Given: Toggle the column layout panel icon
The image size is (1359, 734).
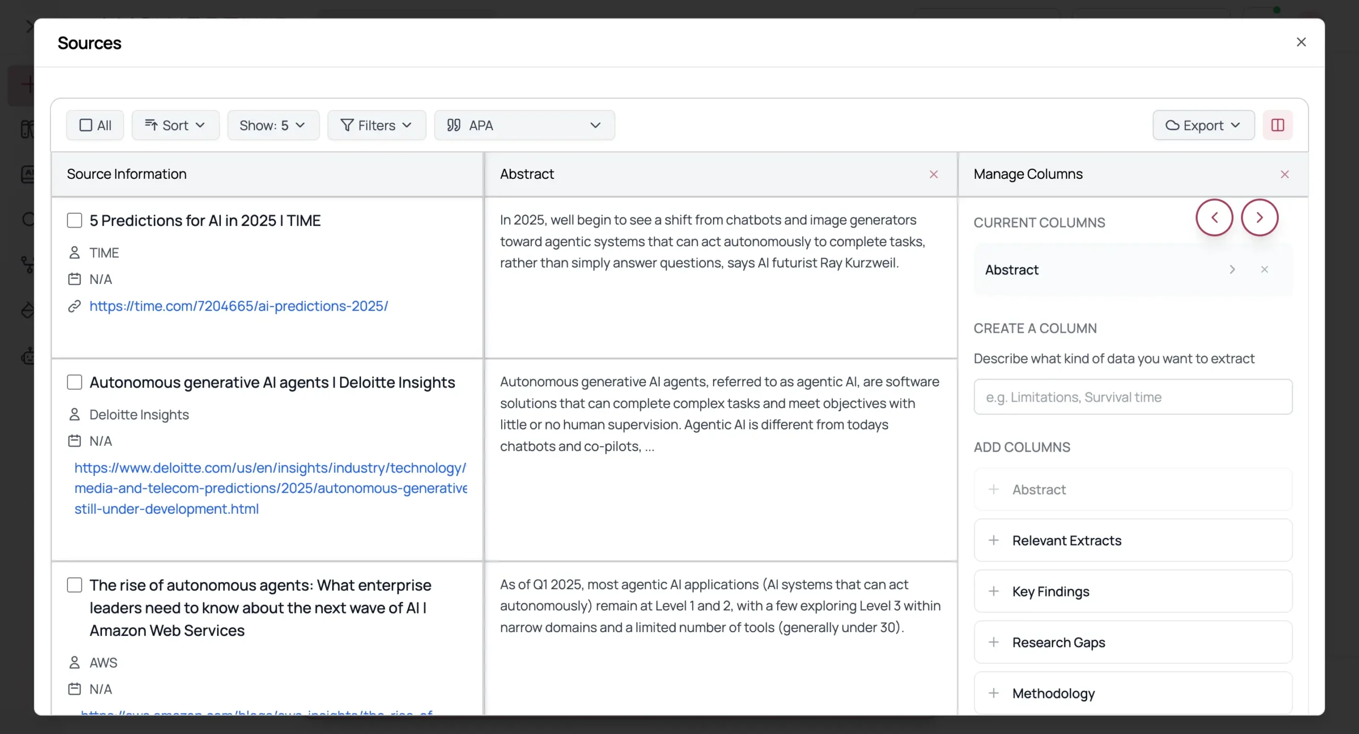Looking at the screenshot, I should click(x=1277, y=125).
